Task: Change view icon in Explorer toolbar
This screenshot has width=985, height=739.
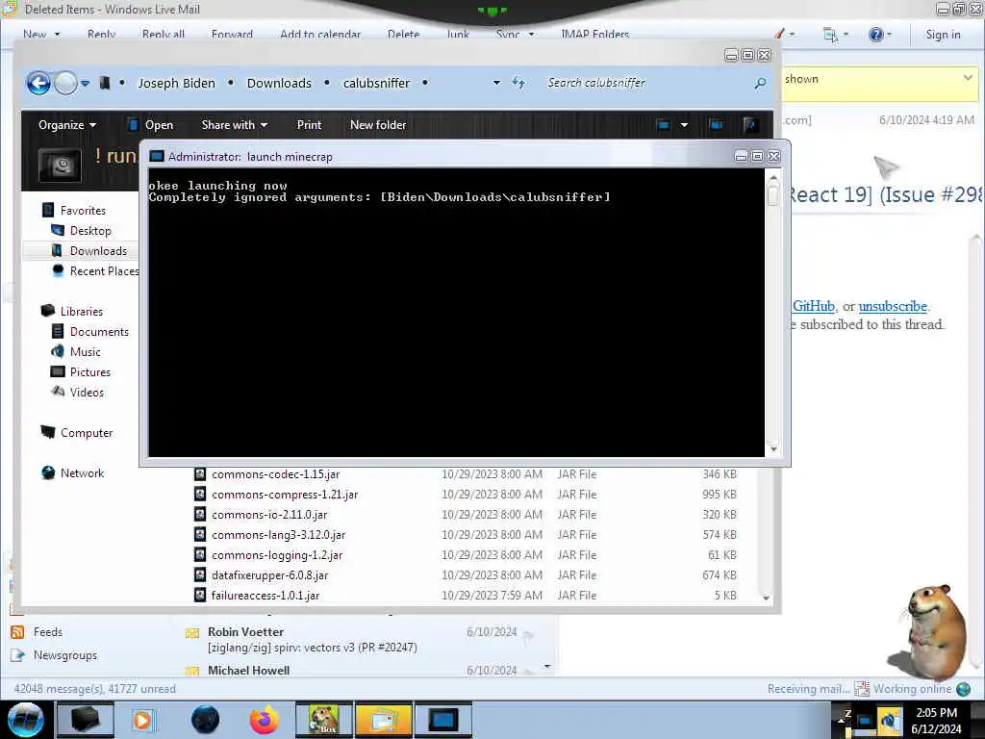Action: 663,124
